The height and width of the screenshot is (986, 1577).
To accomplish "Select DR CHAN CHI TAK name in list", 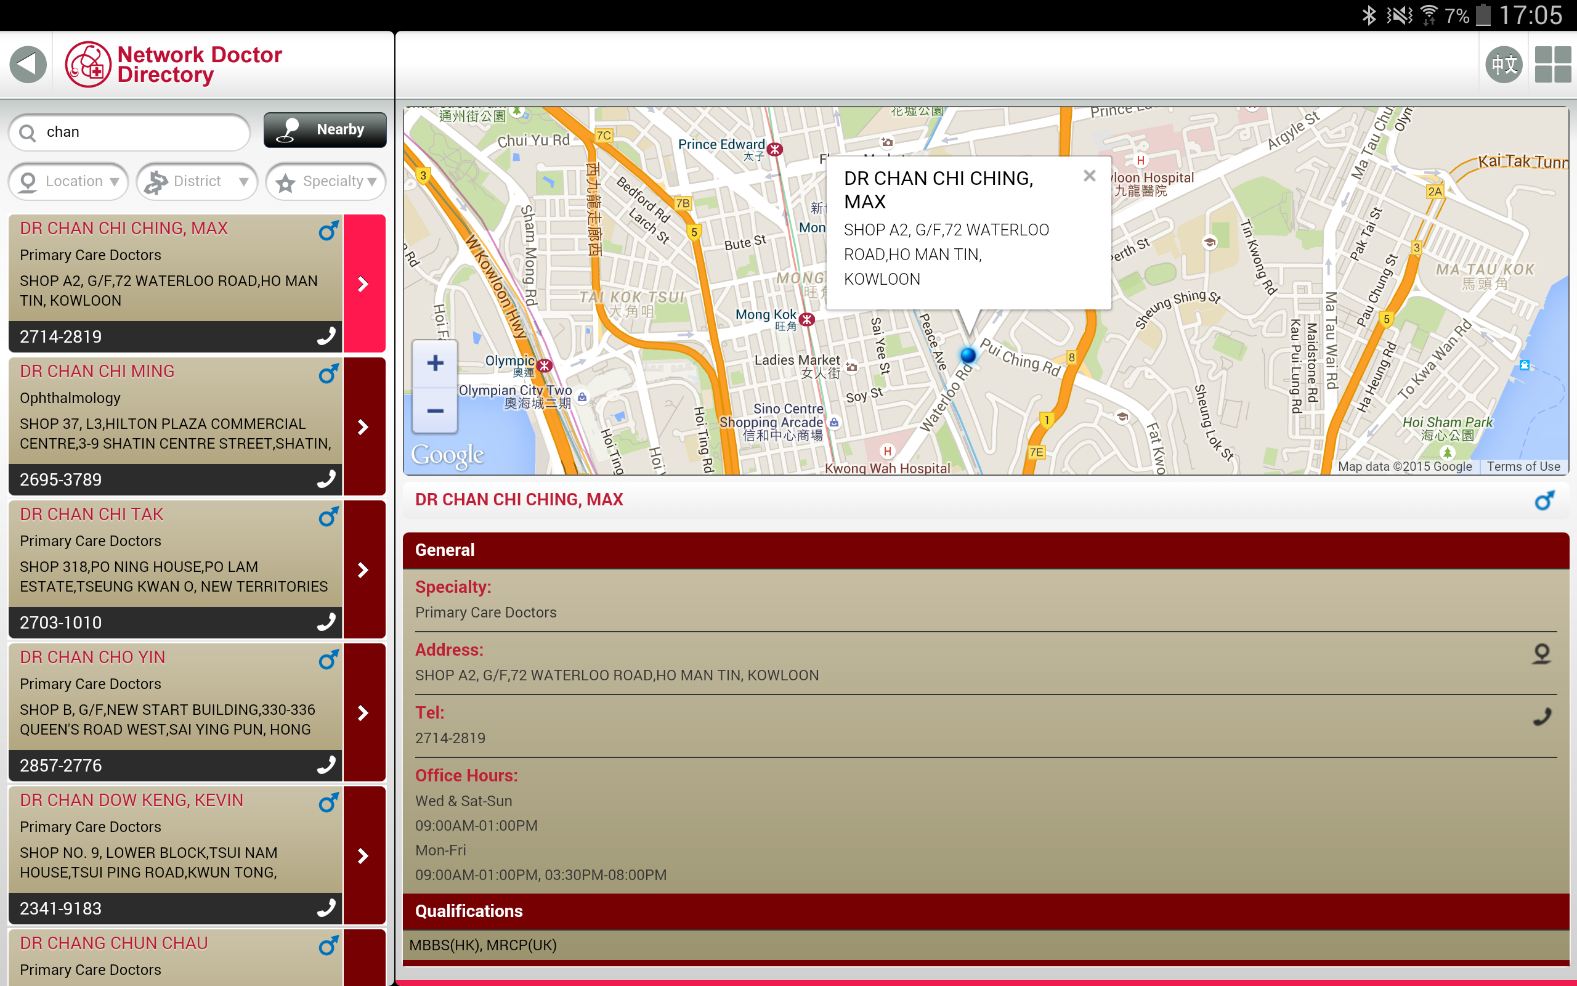I will [91, 514].
